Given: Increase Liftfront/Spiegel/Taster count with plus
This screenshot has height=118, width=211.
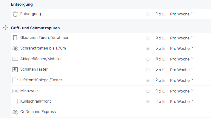Looking at the screenshot, I should coord(164,80).
